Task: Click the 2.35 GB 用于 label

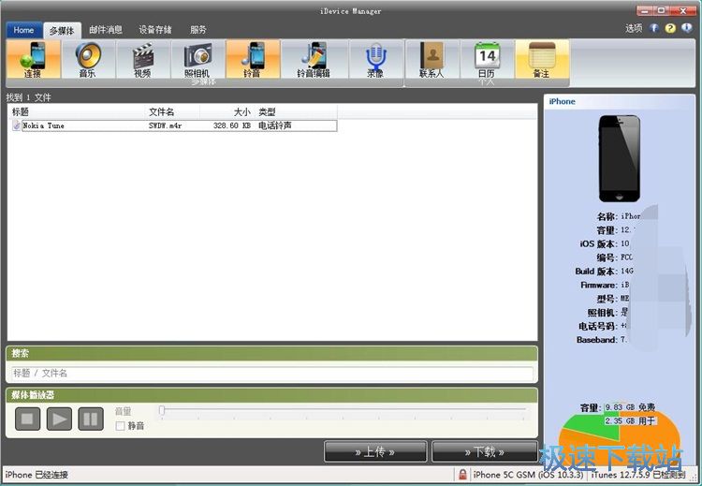Action: 630,421
